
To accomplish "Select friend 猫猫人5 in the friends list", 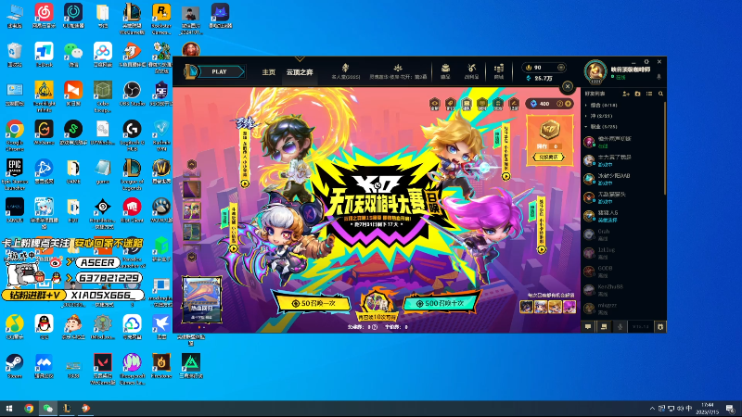I will (623, 216).
